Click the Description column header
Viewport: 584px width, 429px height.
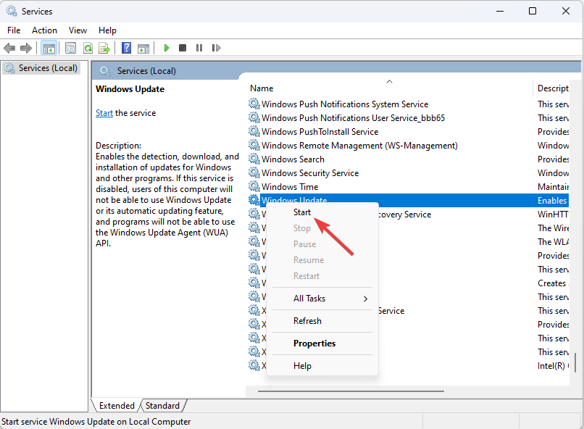(553, 88)
